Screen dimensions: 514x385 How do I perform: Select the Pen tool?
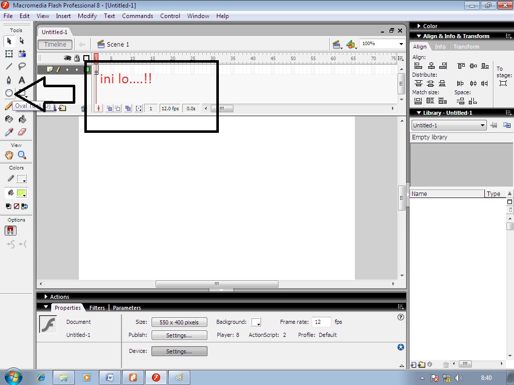(x=9, y=80)
